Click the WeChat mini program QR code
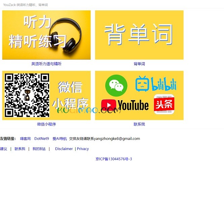Viewport: 224px width, 203px height. coord(27,95)
